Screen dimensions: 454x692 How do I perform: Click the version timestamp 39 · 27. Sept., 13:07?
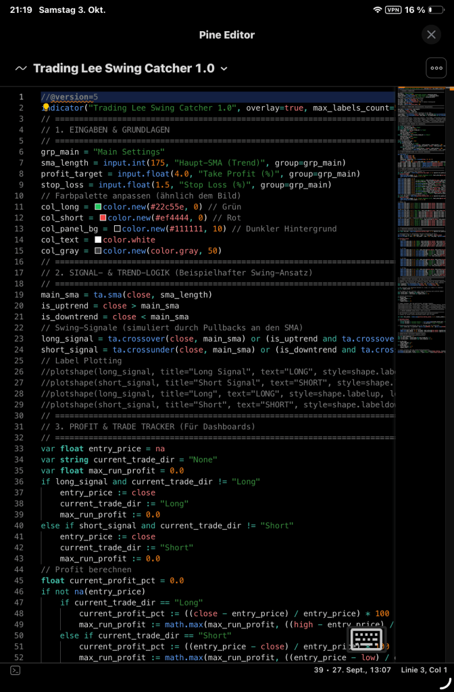(351, 670)
